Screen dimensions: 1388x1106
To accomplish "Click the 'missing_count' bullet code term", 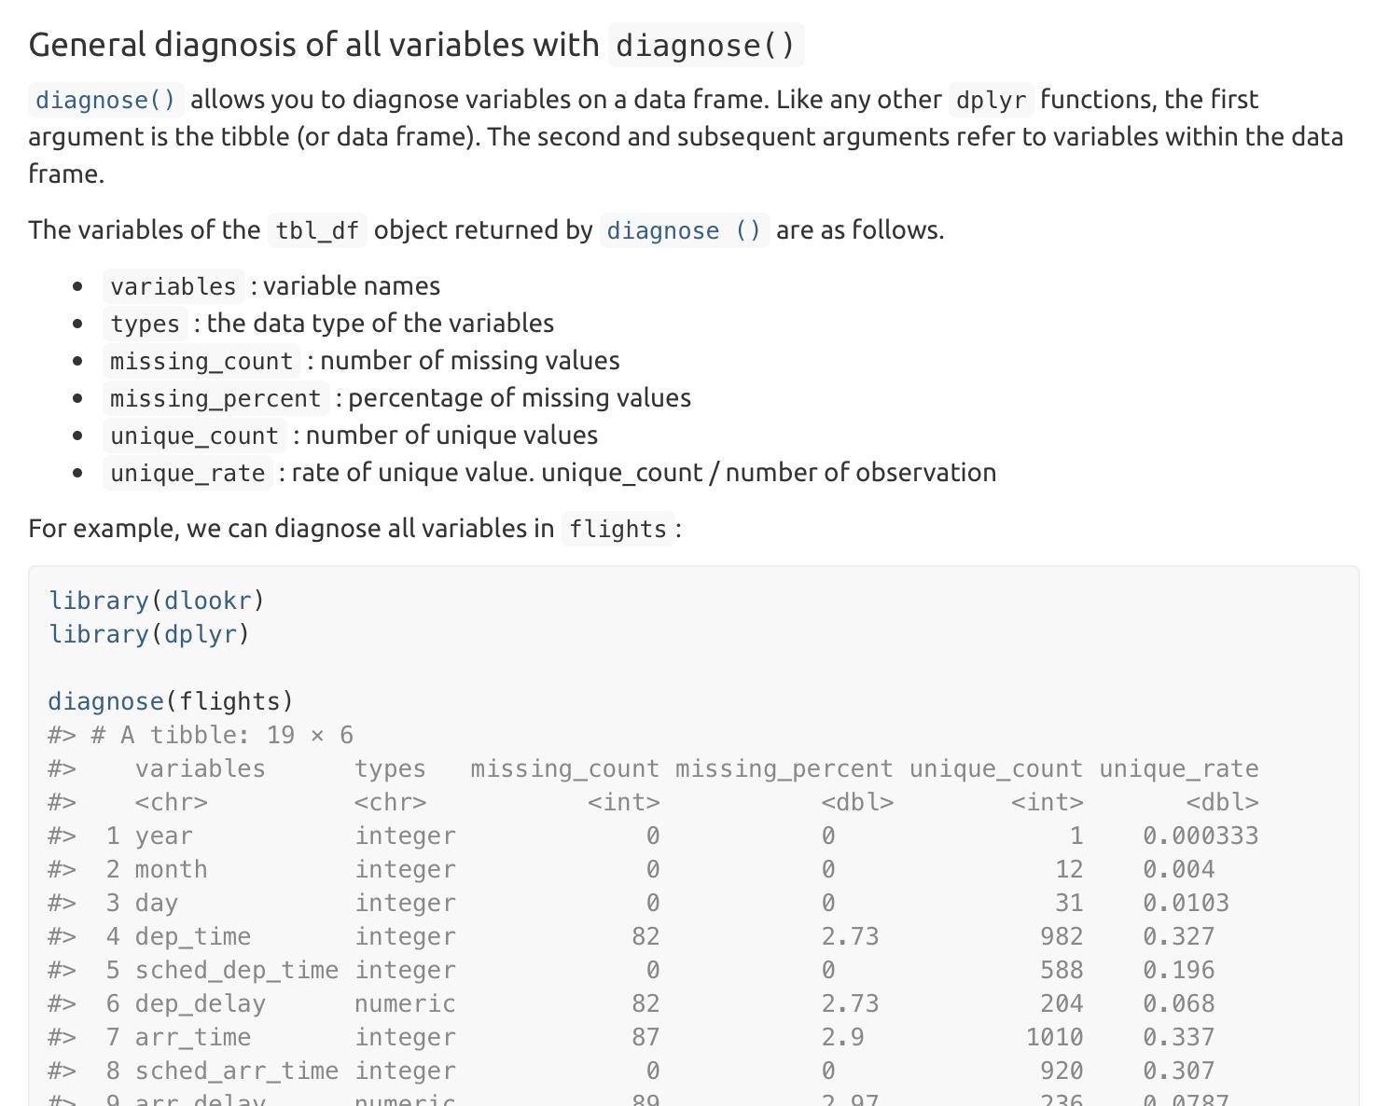I will [x=201, y=361].
